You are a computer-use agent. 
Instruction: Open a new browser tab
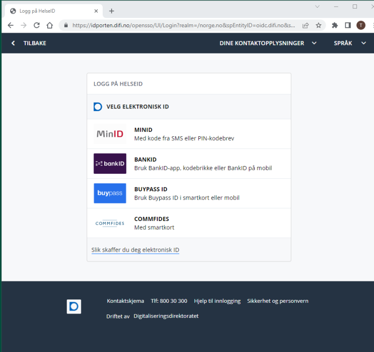point(112,11)
